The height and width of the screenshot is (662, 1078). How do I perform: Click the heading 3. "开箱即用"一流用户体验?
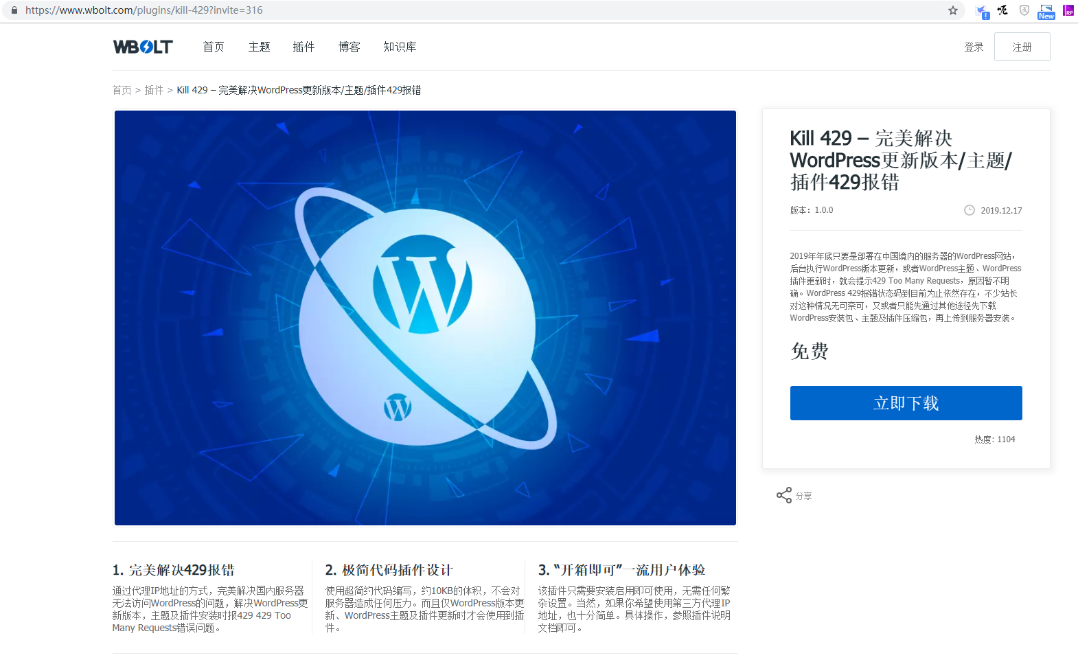coord(622,570)
